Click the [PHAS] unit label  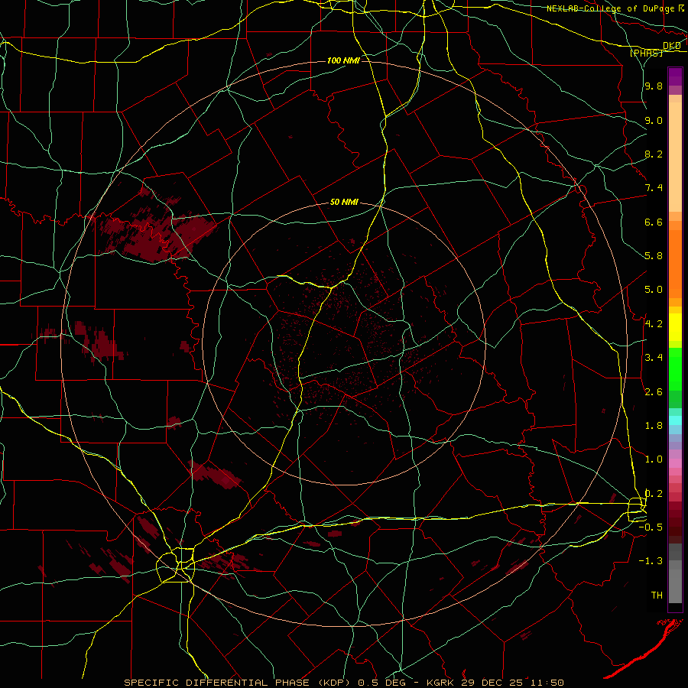(x=646, y=53)
